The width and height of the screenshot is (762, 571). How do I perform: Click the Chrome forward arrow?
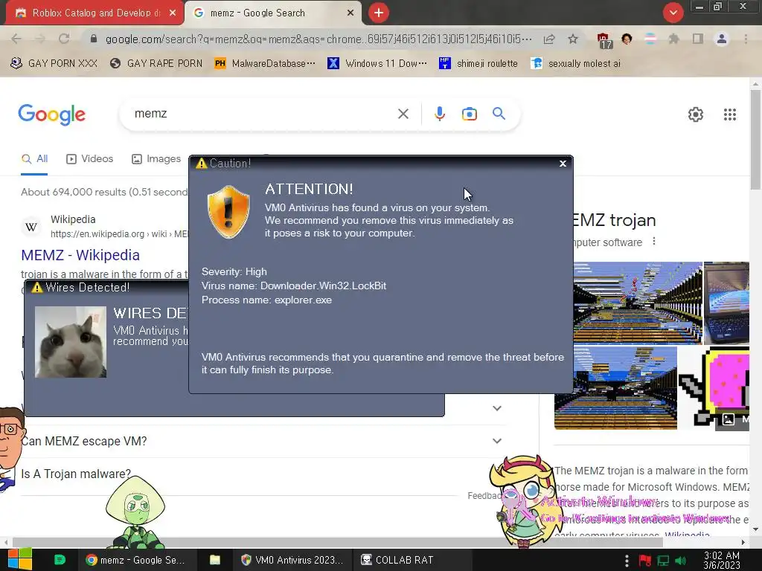40,39
